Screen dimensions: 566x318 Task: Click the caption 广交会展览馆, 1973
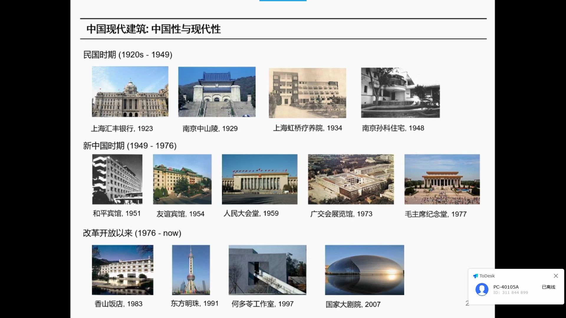(x=341, y=214)
